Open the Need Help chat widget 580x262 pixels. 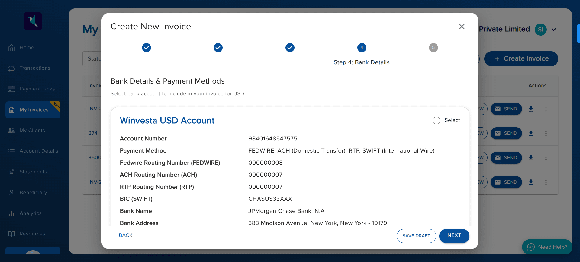(x=547, y=247)
